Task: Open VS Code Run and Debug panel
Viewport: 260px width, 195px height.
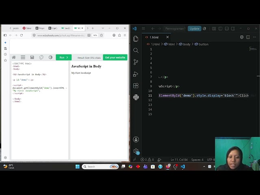Action: 136,74
